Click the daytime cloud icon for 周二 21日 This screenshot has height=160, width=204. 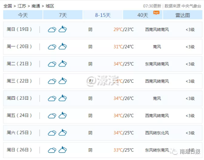pyautogui.click(x=52, y=64)
